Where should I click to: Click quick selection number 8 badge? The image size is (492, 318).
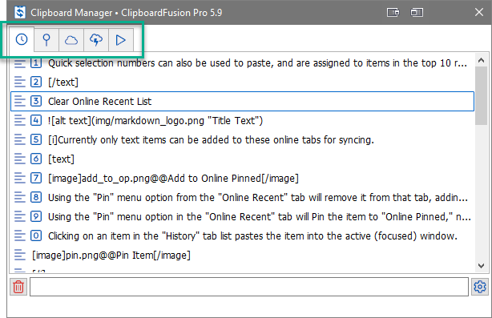(36, 198)
